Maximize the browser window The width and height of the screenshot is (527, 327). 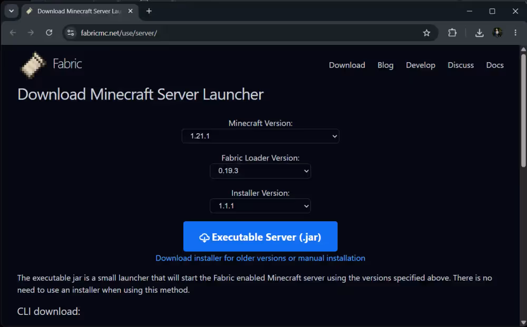point(492,11)
